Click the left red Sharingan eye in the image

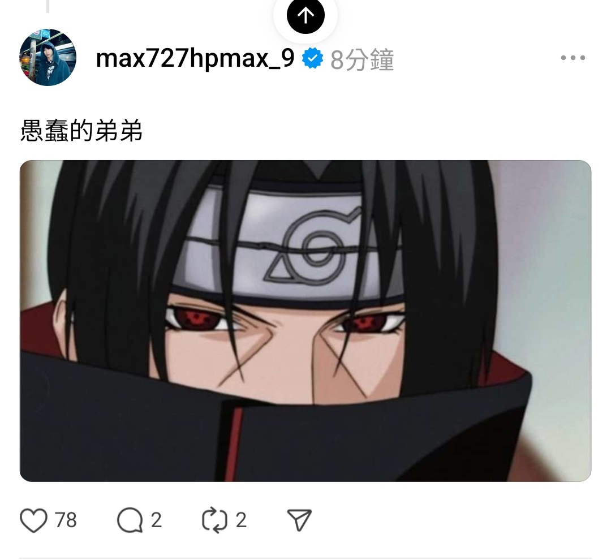pyautogui.click(x=197, y=320)
